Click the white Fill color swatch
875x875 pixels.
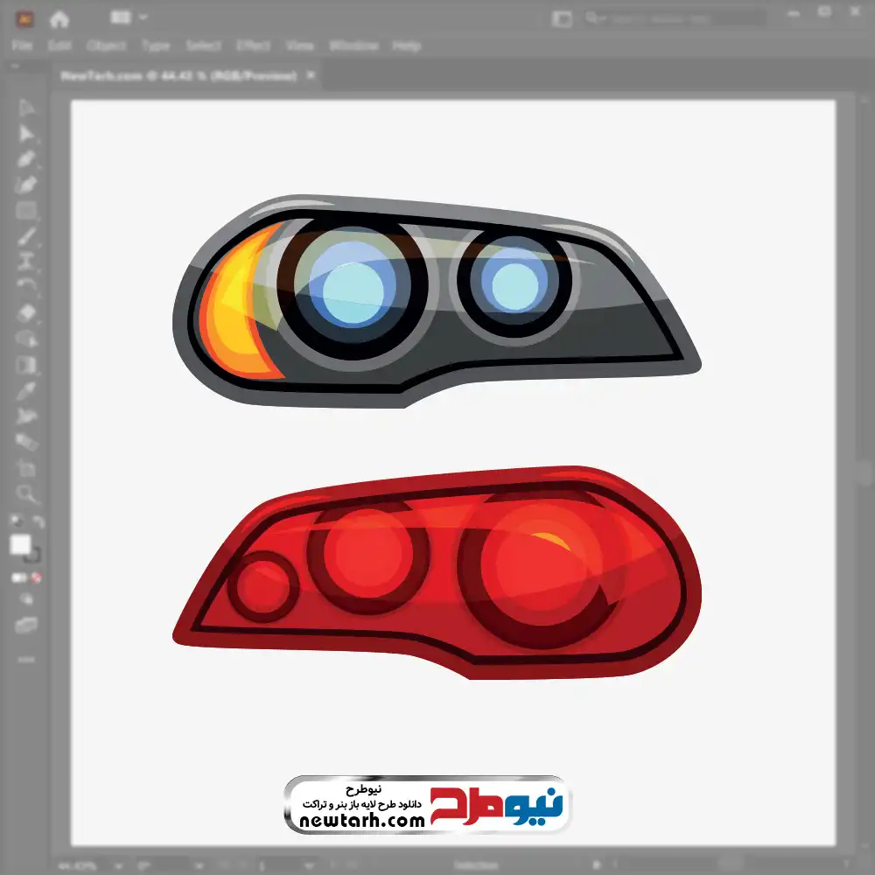(x=21, y=545)
